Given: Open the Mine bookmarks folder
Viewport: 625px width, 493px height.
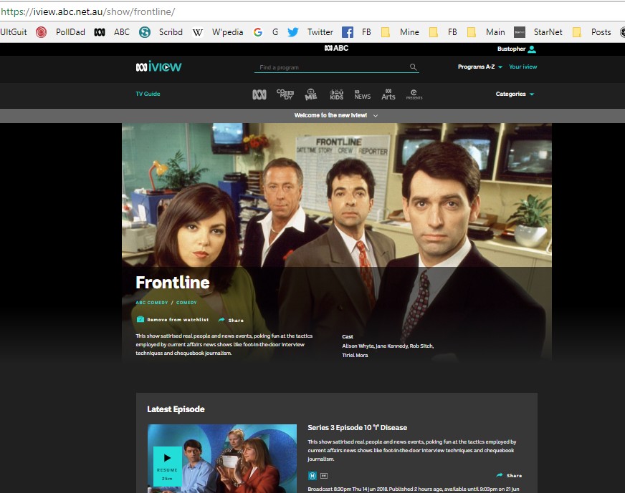Looking at the screenshot, I should (400, 32).
